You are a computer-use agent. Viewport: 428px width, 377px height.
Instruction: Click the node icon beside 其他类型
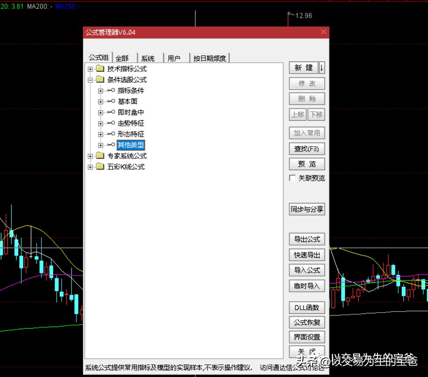coord(111,145)
